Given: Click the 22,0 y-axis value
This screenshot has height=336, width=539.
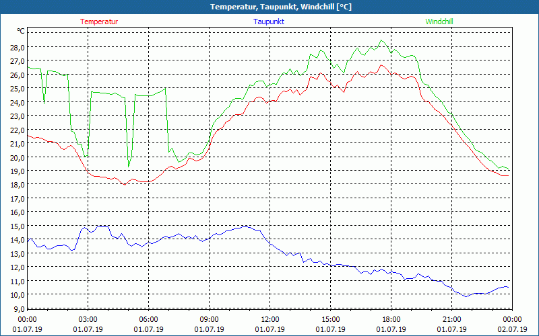Looking at the screenshot, I should [18, 130].
